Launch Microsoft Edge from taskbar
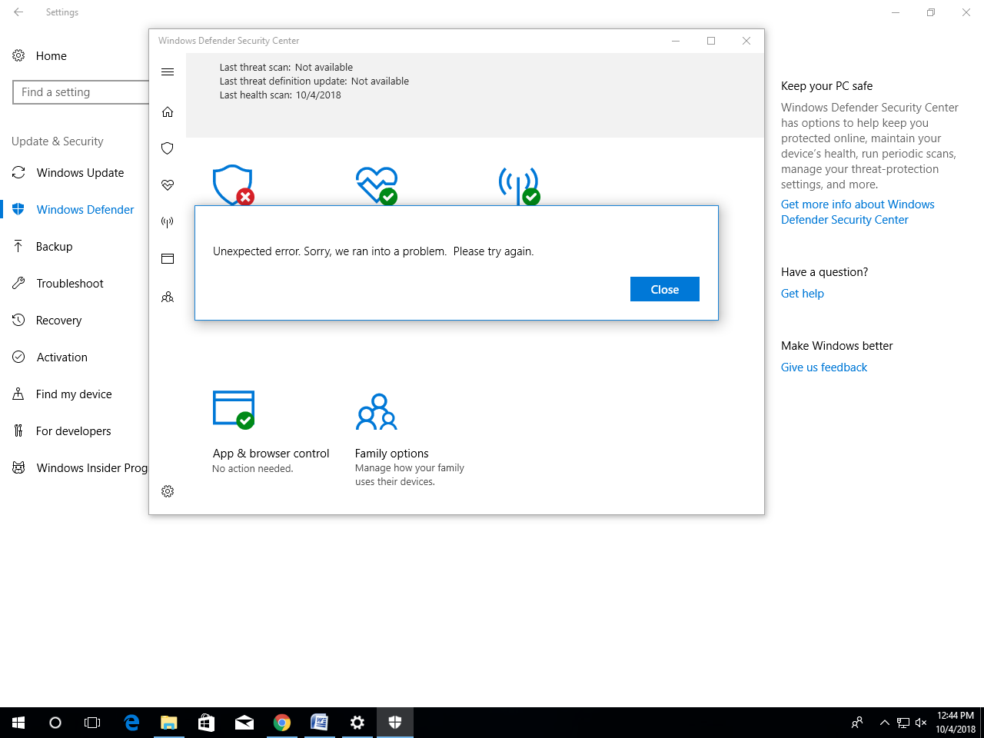The height and width of the screenshot is (738, 984). pyautogui.click(x=131, y=723)
